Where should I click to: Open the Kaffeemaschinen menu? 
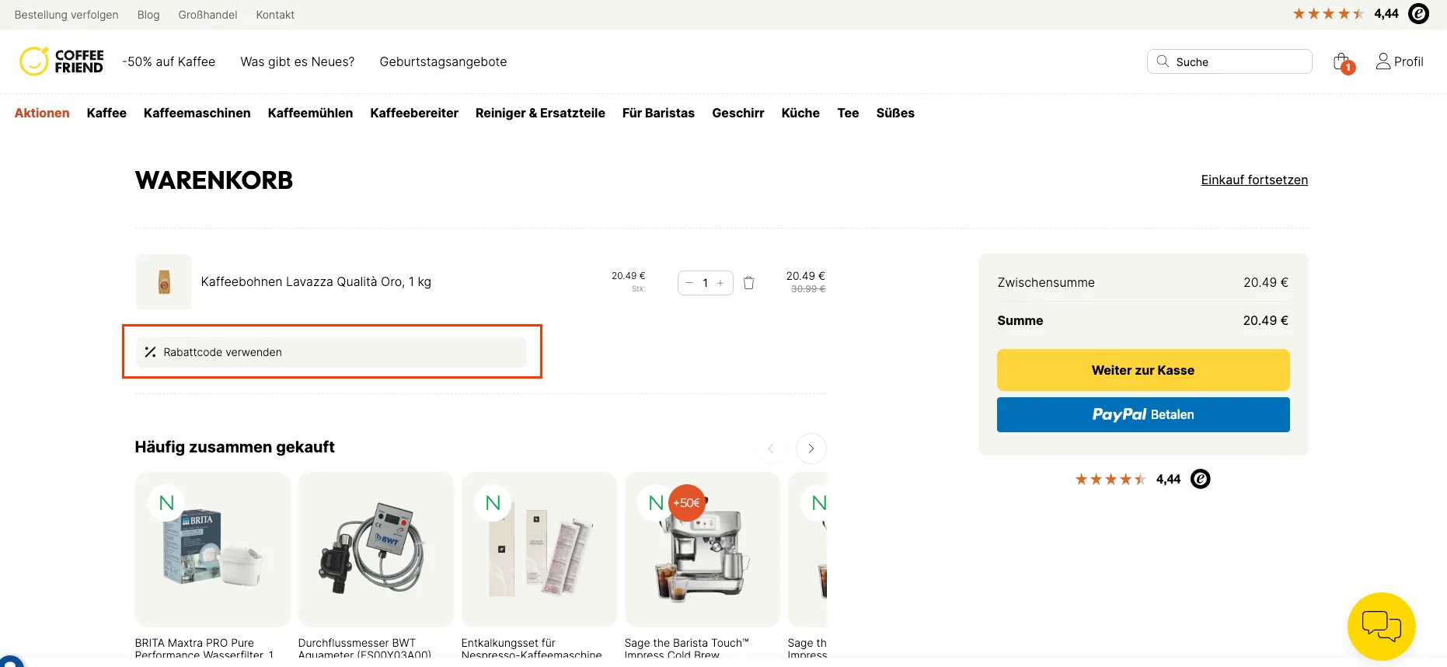(x=197, y=113)
